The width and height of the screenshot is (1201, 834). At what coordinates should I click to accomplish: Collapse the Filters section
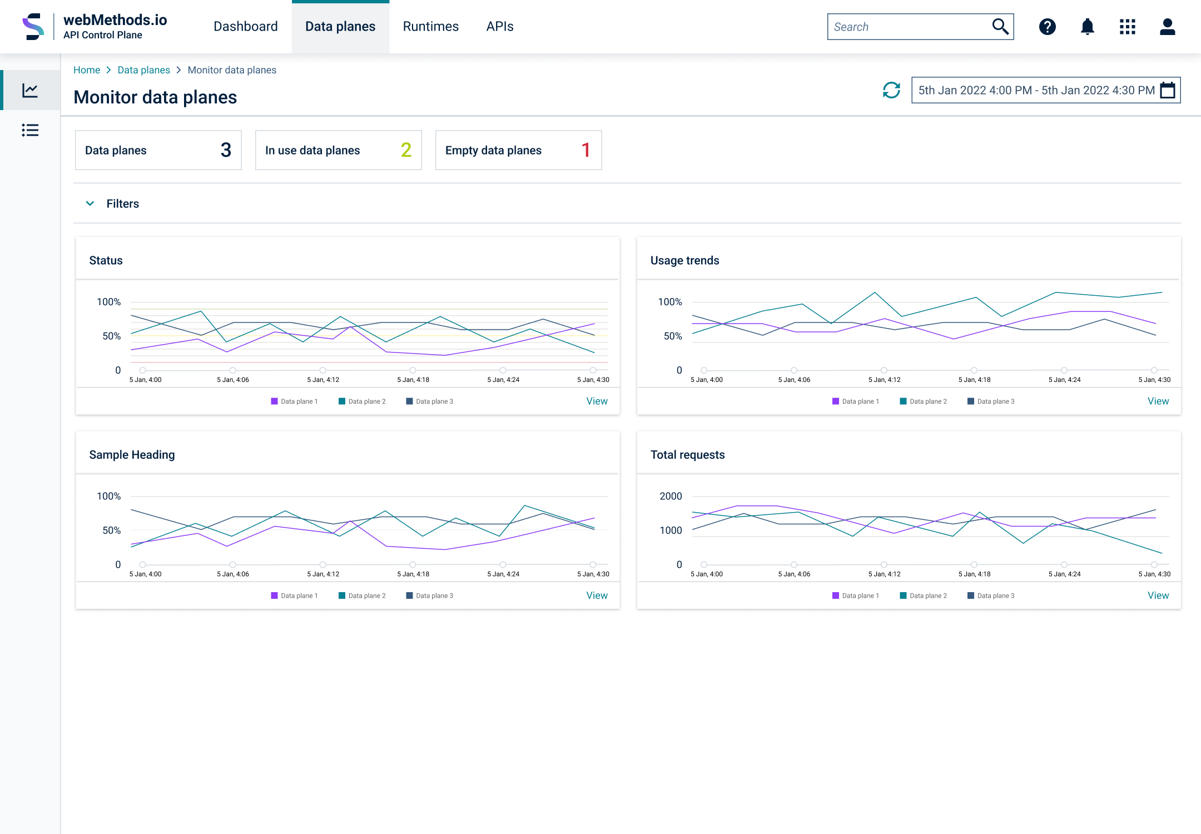pyautogui.click(x=90, y=203)
